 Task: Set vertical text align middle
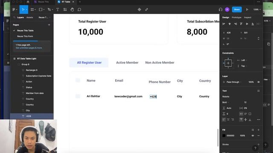click(246, 119)
